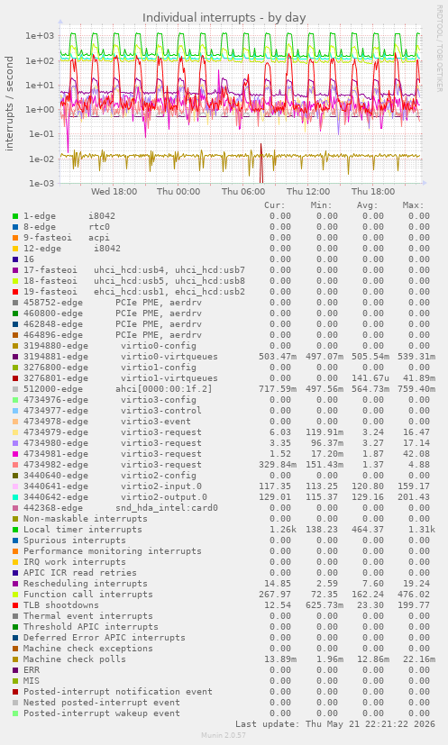Click the graph title Individual interrupts - by day

coord(224,18)
